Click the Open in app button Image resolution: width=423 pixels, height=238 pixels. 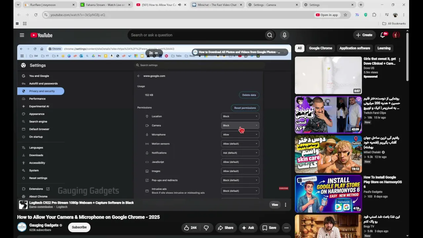[x=327, y=15]
